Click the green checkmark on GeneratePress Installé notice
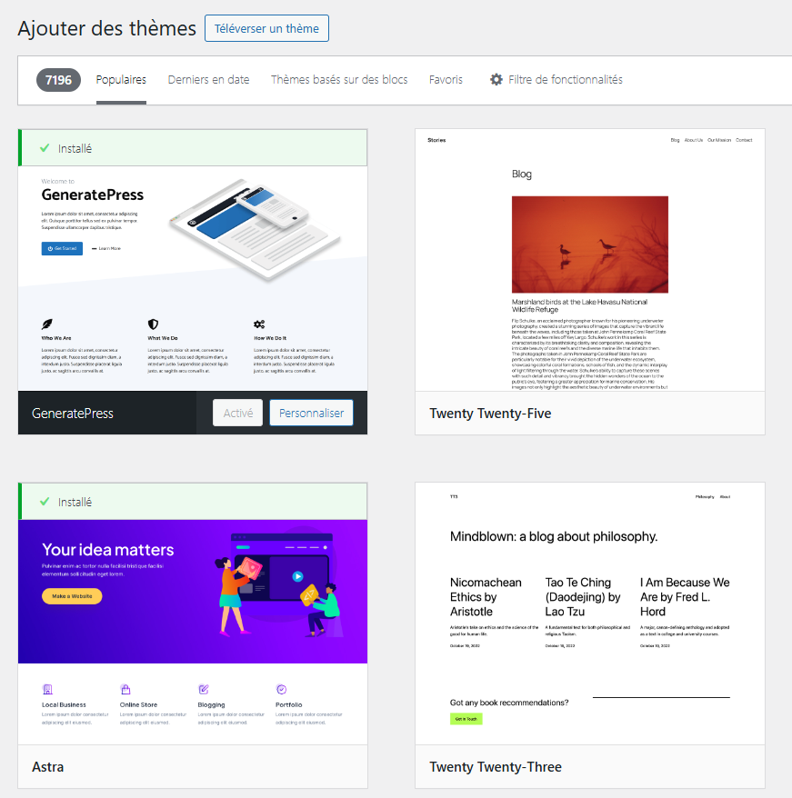The height and width of the screenshot is (798, 792). click(x=45, y=148)
